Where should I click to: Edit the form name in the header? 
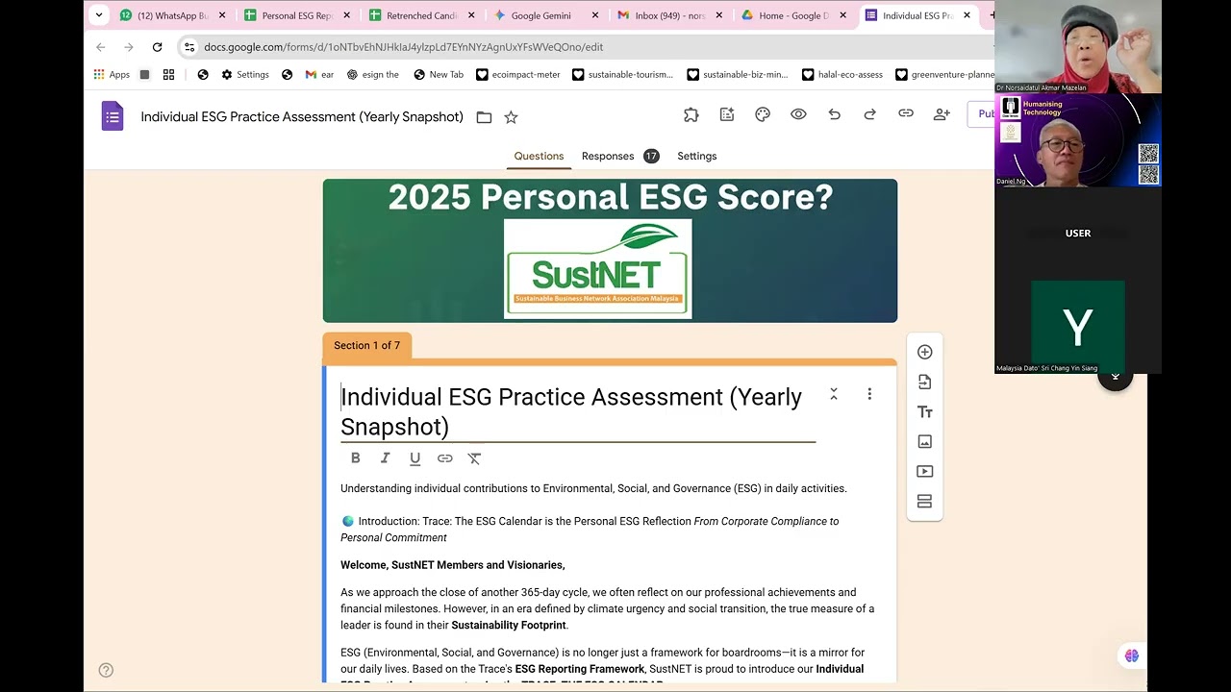click(x=302, y=117)
